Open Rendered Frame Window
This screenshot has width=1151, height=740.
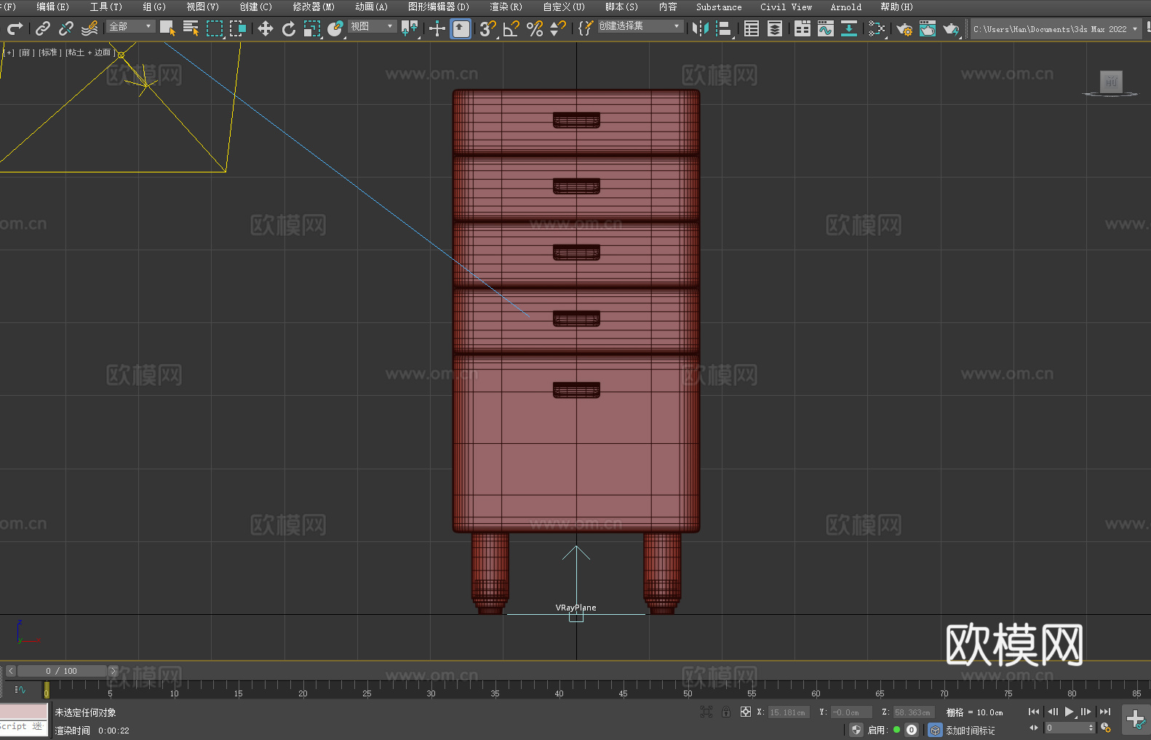click(928, 28)
